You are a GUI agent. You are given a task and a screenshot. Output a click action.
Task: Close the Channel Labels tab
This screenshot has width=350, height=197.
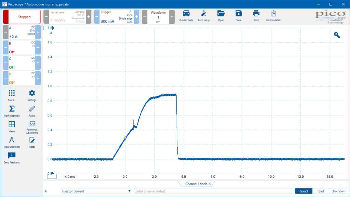click(x=210, y=184)
